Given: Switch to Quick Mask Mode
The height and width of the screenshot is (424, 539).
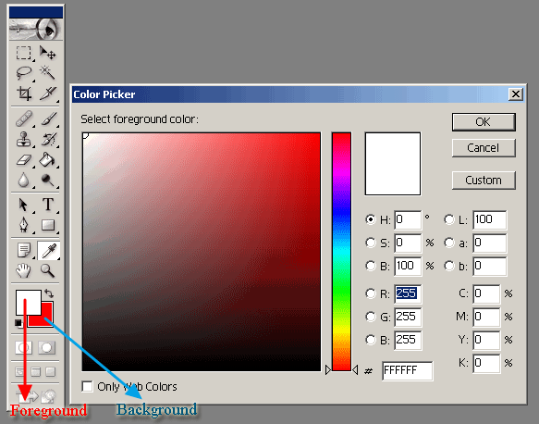Looking at the screenshot, I should pos(46,347).
